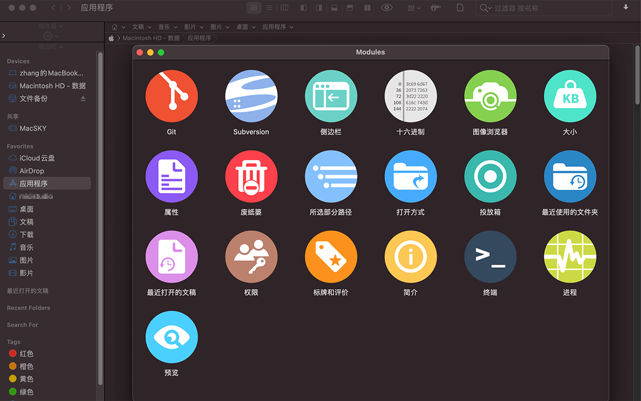Viewport: 641px width, 401px height.
Task: Select 应用程序 in the sidebar
Action: point(34,183)
